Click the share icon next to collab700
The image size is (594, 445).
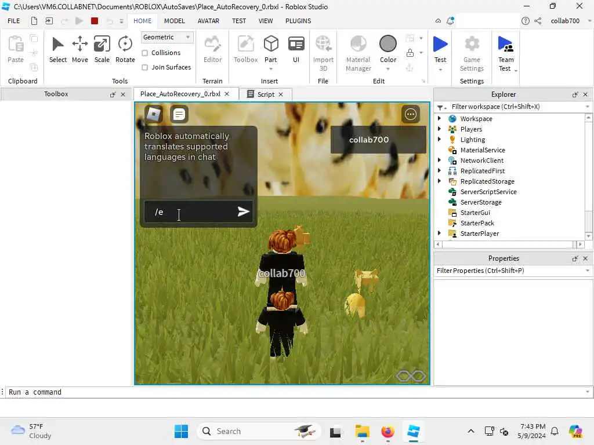point(538,21)
